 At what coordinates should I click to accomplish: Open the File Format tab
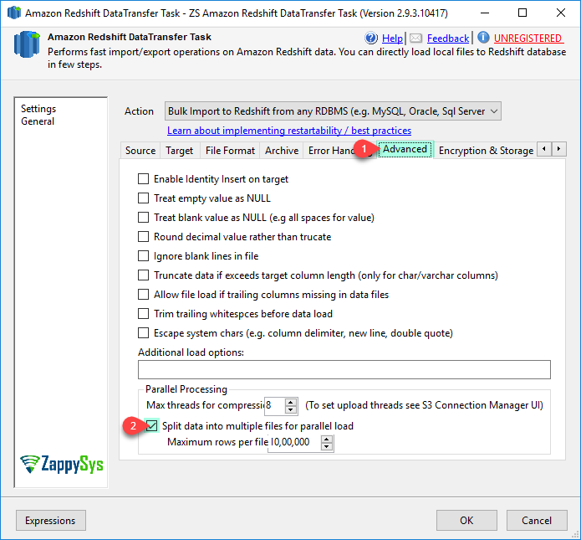coord(230,151)
